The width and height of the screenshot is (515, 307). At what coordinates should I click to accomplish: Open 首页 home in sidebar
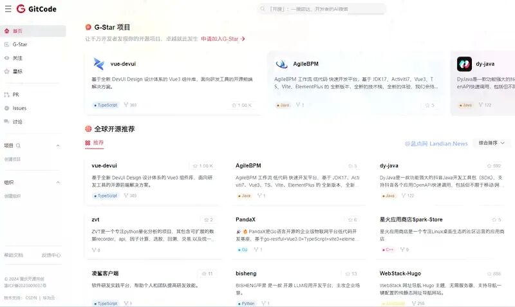click(33, 31)
